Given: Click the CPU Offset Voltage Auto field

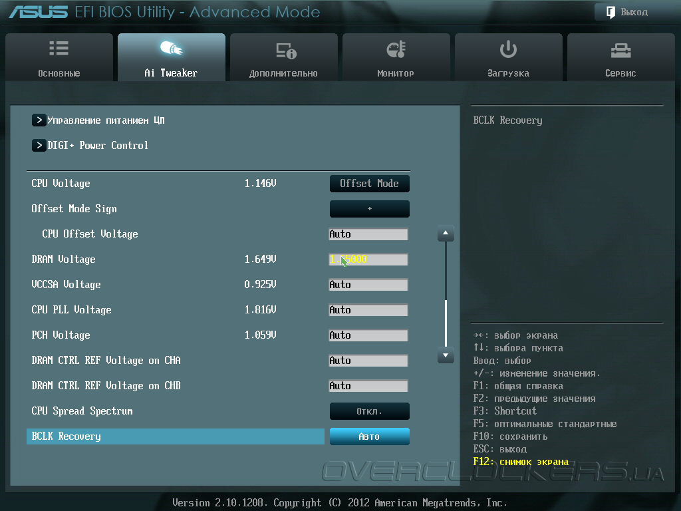Looking at the screenshot, I should 368,234.
